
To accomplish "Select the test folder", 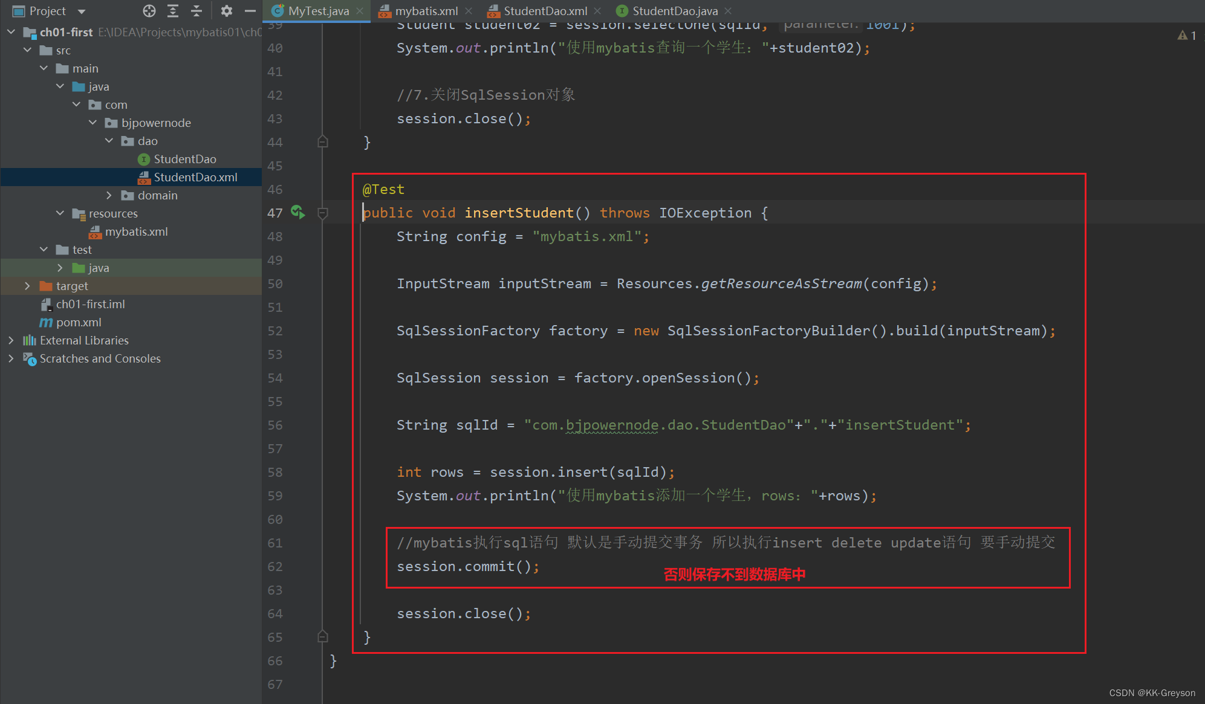I will tap(82, 250).
